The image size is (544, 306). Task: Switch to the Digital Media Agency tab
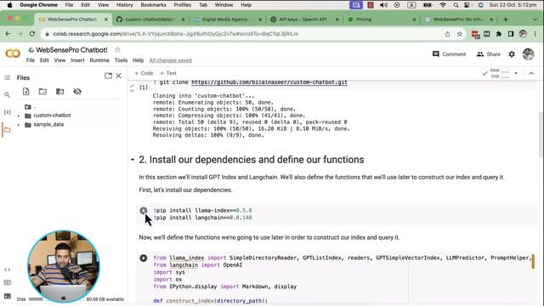pos(227,20)
